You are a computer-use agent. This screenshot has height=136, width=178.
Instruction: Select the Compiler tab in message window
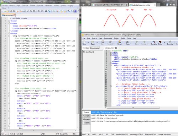87,116
